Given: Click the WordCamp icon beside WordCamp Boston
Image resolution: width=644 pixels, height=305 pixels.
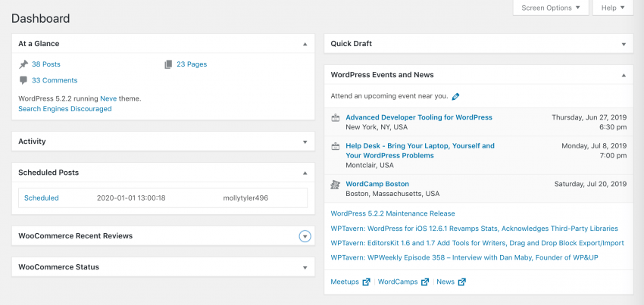Looking at the screenshot, I should click(x=336, y=185).
